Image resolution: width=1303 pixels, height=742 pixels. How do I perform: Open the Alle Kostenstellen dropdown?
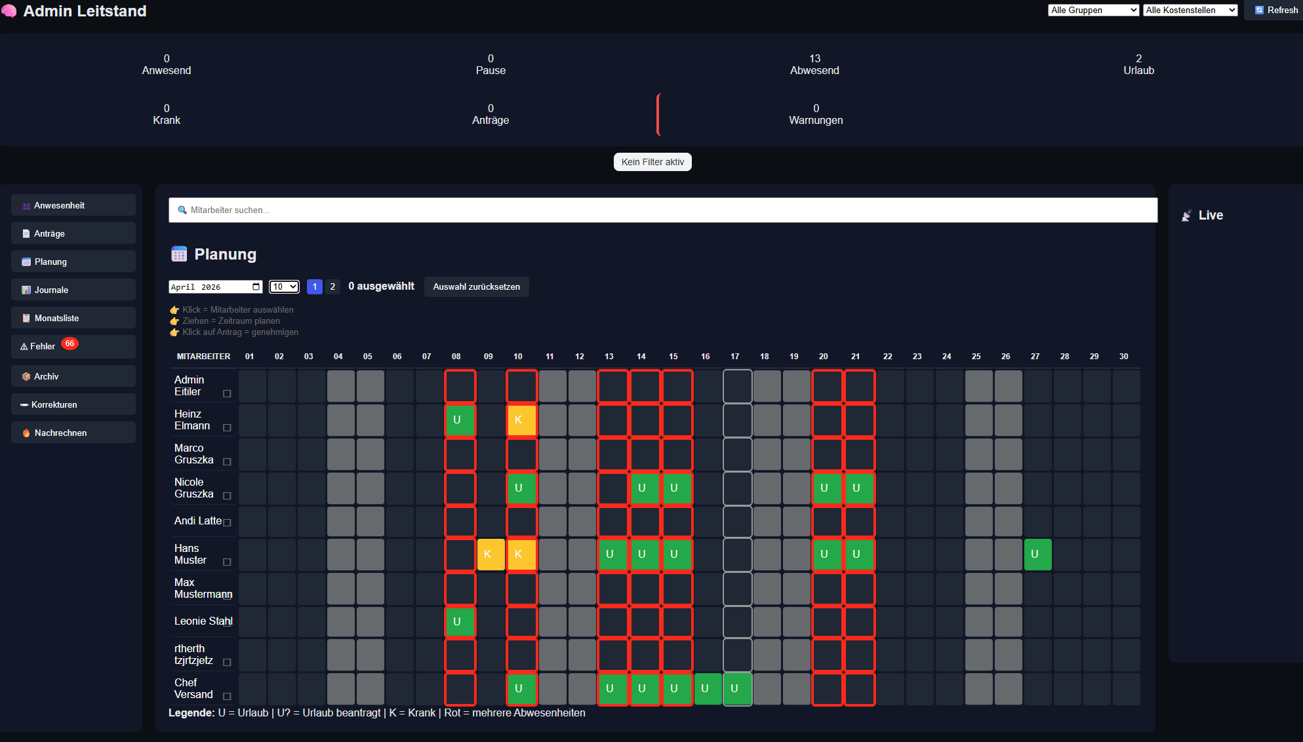[1190, 10]
